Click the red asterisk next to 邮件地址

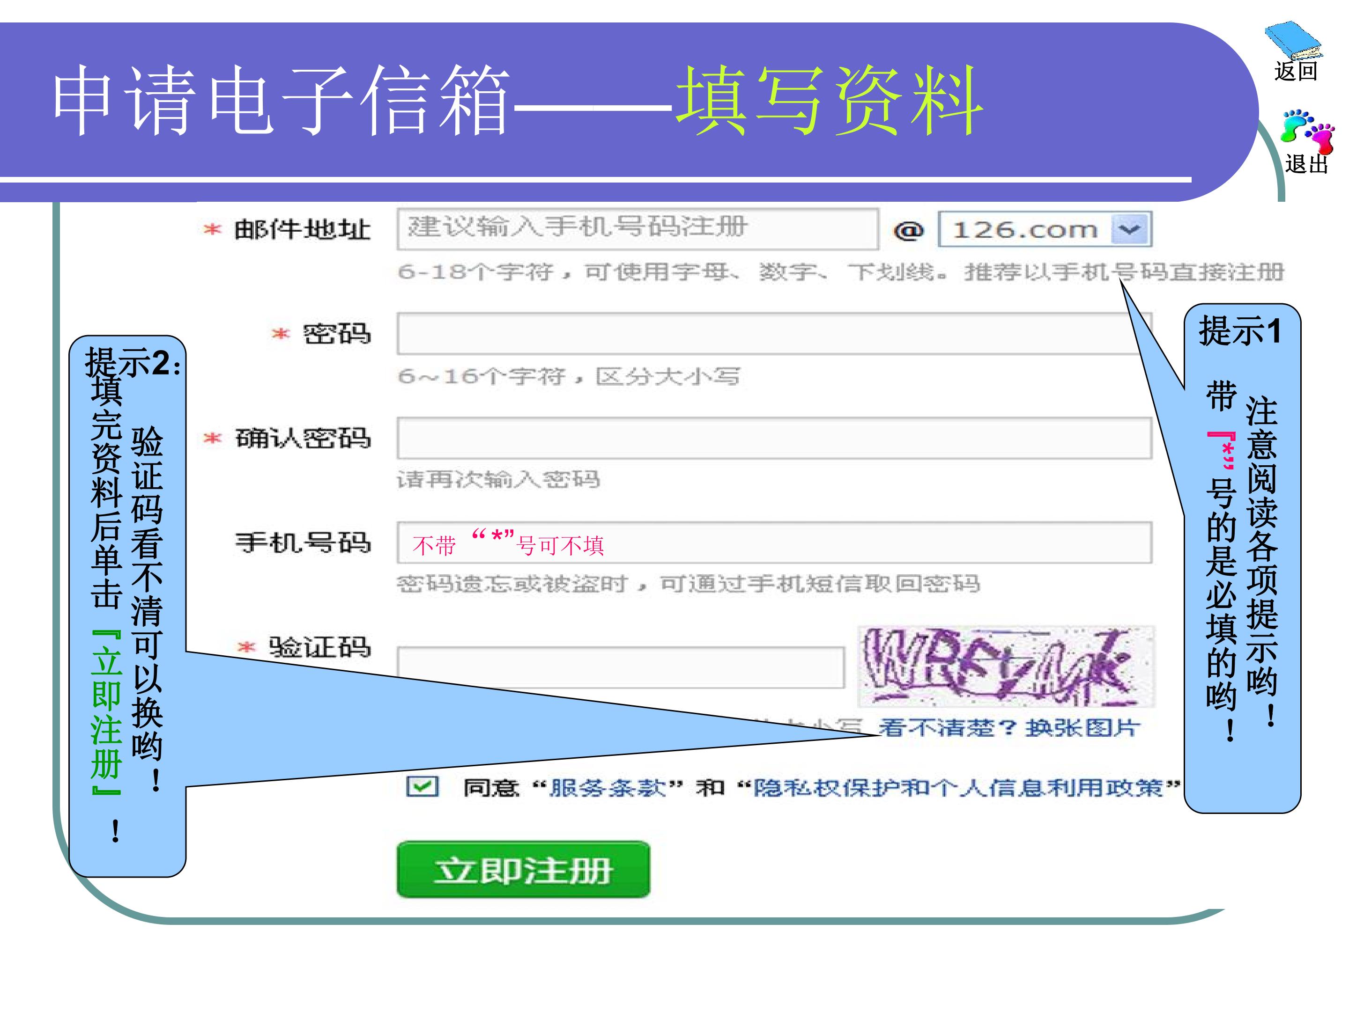pyautogui.click(x=212, y=230)
